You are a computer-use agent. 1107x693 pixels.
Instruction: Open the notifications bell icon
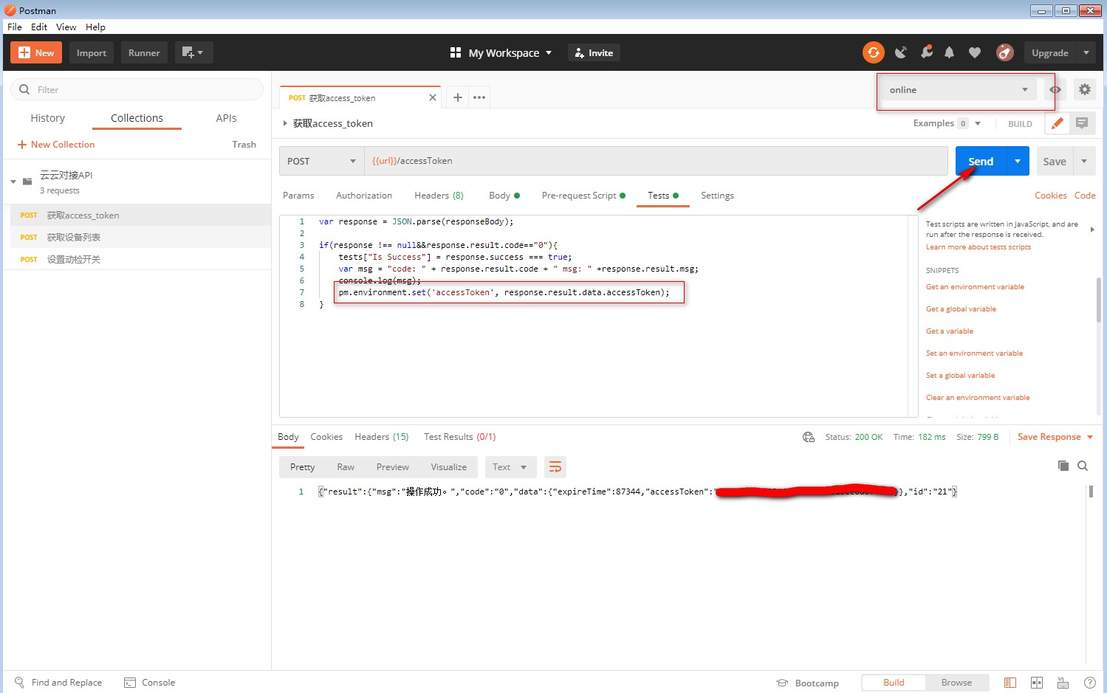(950, 52)
